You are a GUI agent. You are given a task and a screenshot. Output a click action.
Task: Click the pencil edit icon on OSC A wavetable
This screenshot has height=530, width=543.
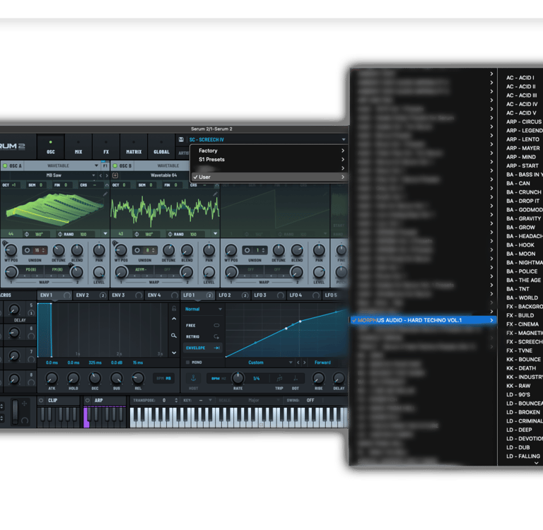[x=105, y=194]
